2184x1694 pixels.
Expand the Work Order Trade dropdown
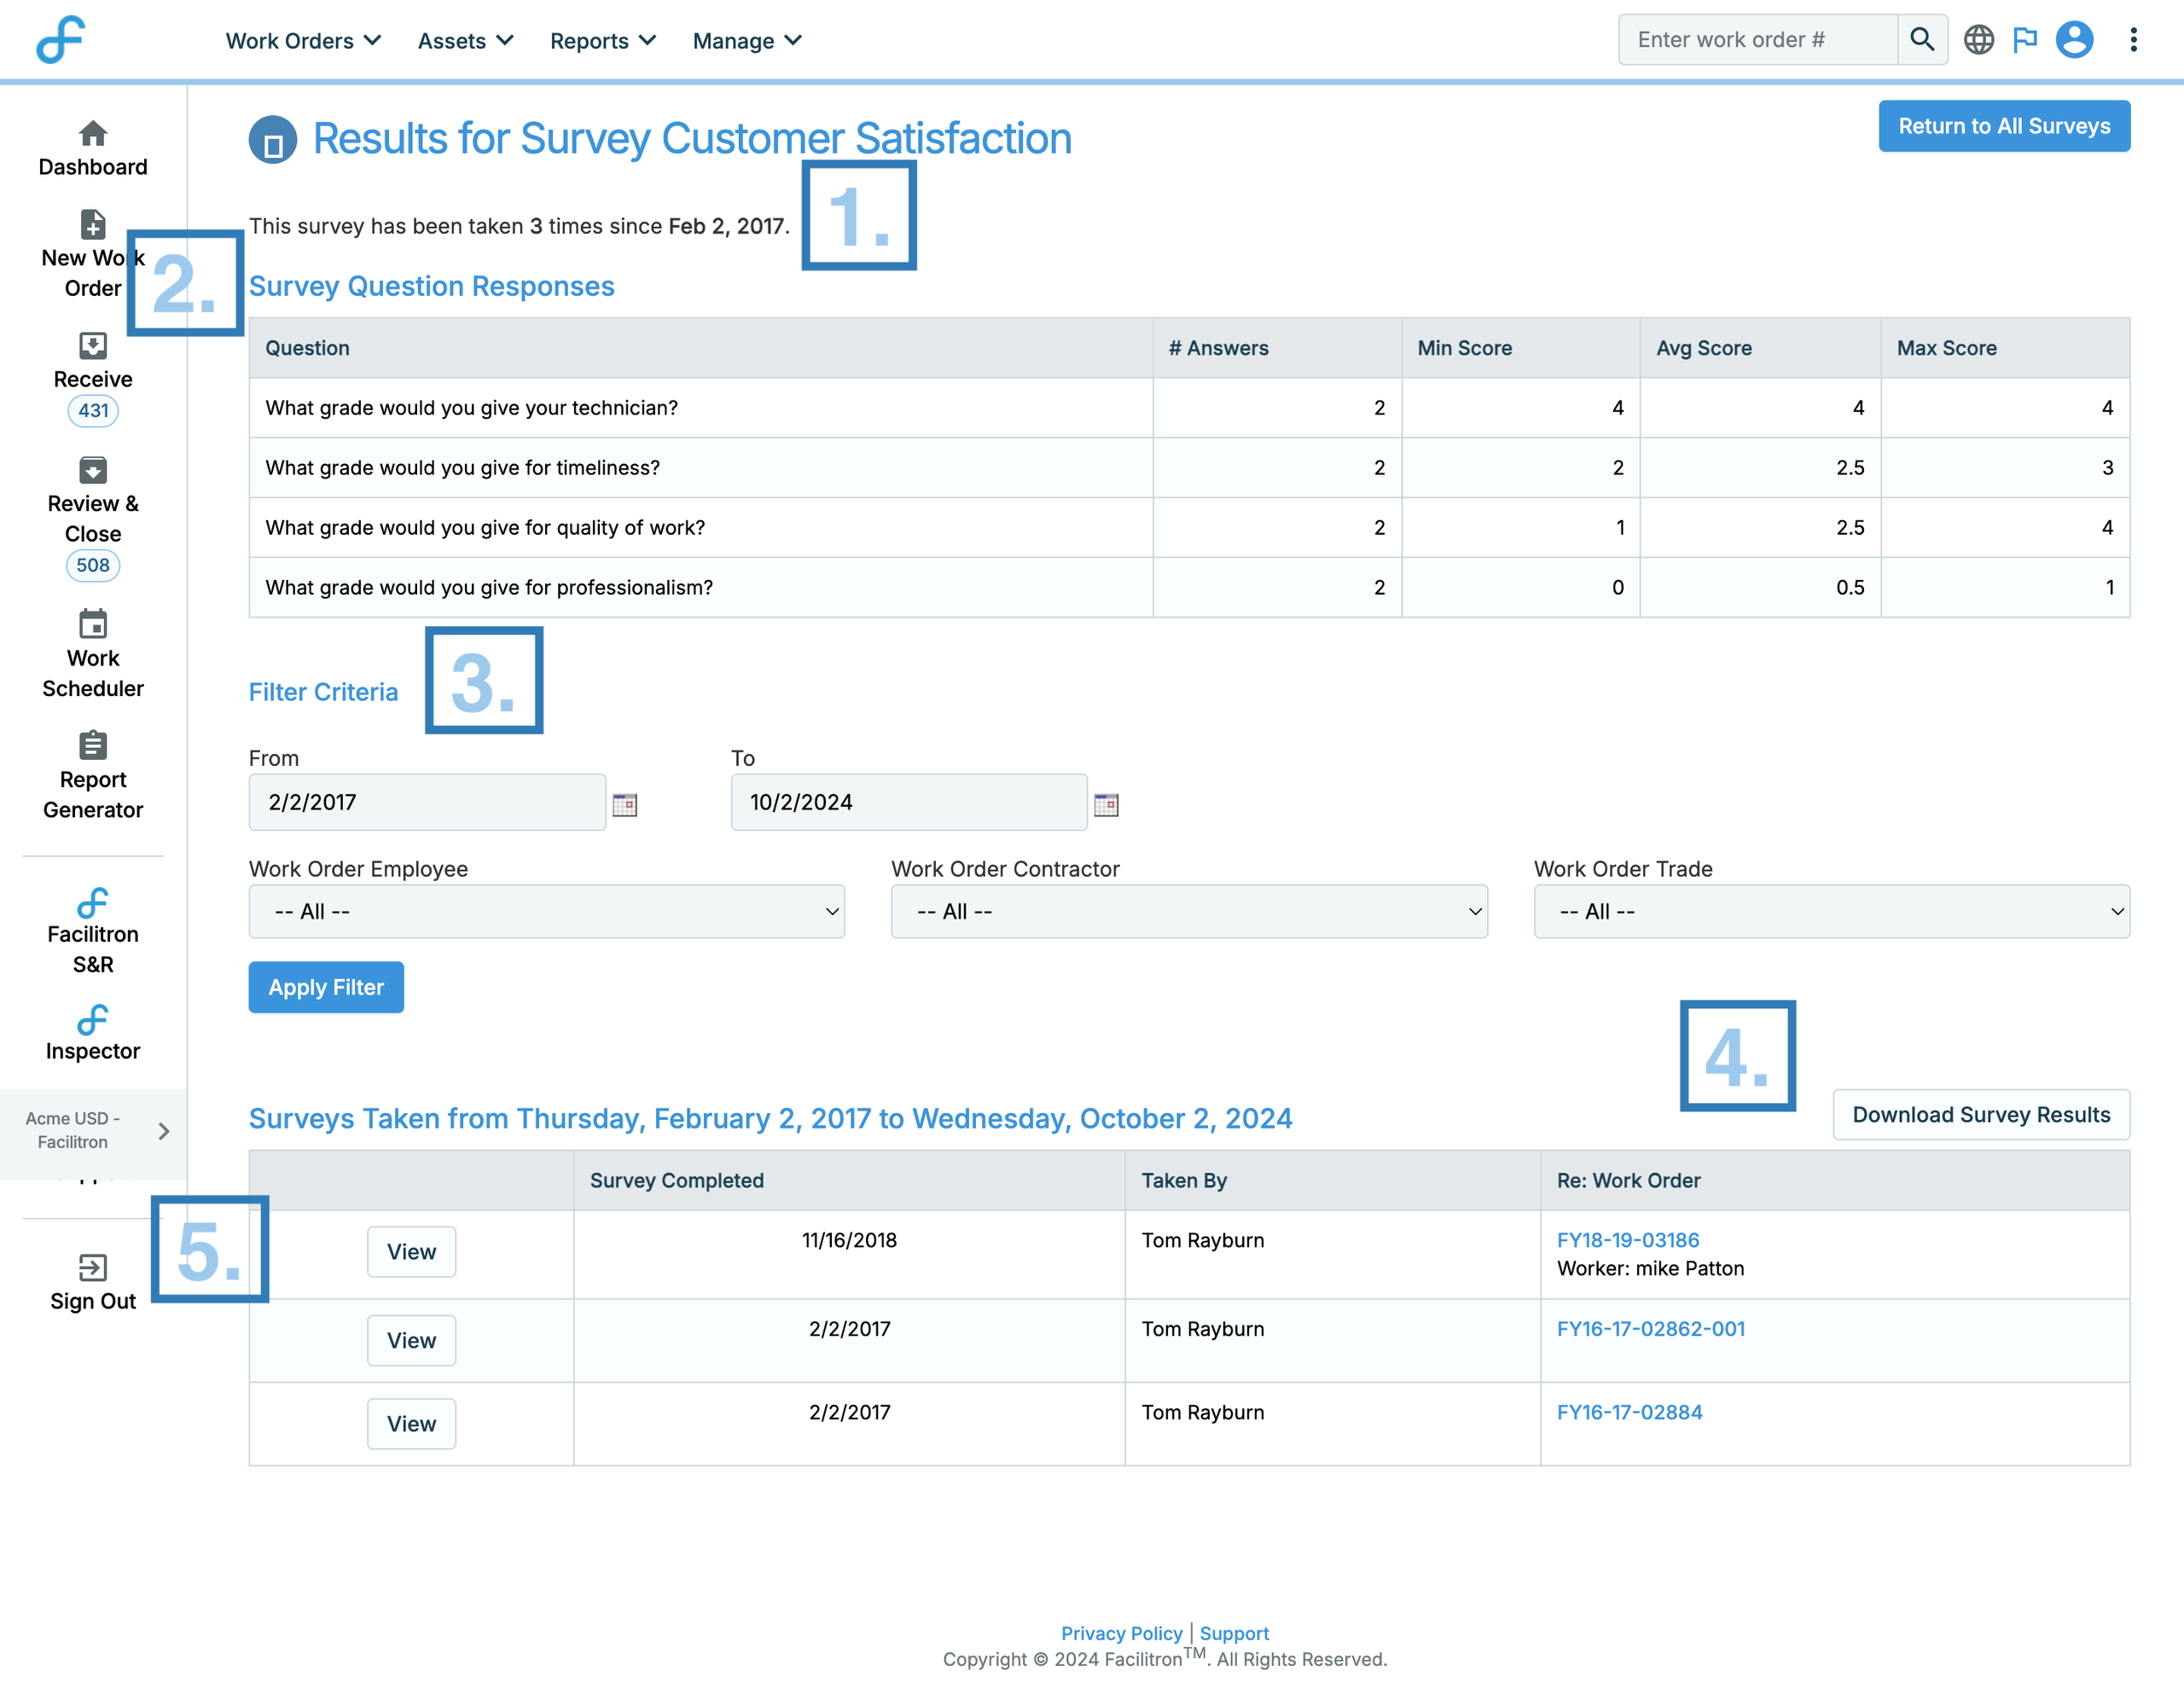[x=1831, y=911]
